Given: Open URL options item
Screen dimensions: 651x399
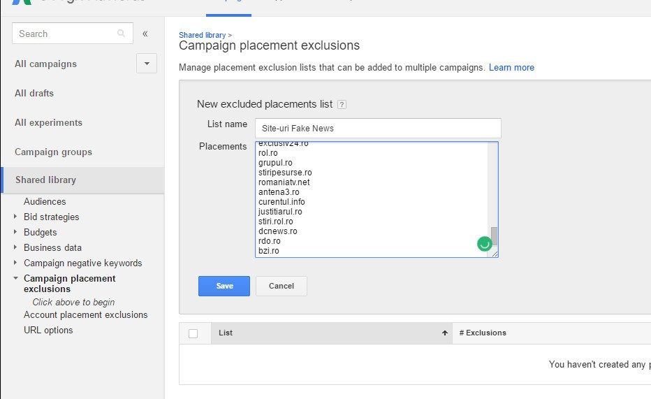Looking at the screenshot, I should (x=48, y=330).
